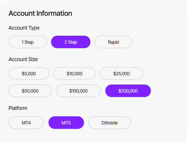Click the highlighted purple platform pill
Screen dimensions: 188x143
click(x=66, y=123)
